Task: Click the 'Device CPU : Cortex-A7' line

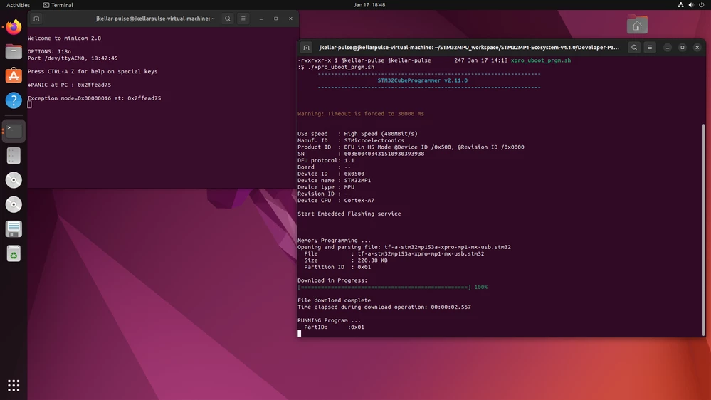Action: 336,201
